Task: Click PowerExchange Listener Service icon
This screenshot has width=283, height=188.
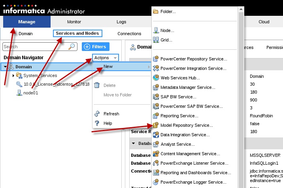Action: (x=156, y=163)
